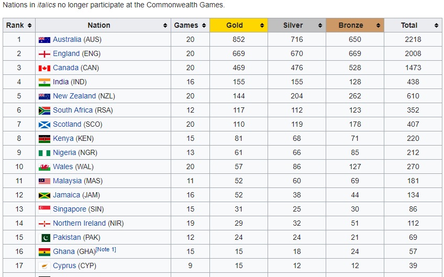Click the Gold column header label

click(x=235, y=25)
